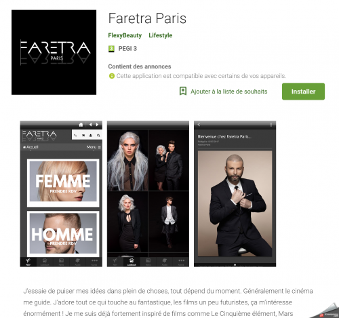This screenshot has width=339, height=318.
Task: Click the shopping cart icon in first screenshot
Action: [83, 136]
